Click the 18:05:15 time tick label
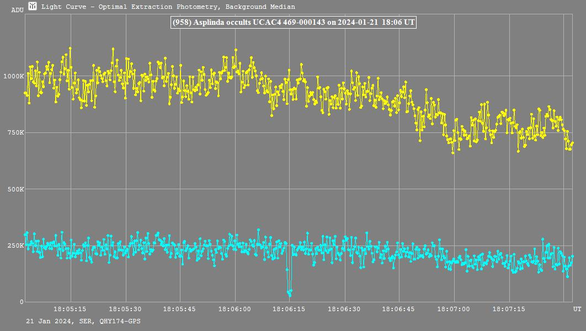This screenshot has width=586, height=331. pyautogui.click(x=70, y=309)
